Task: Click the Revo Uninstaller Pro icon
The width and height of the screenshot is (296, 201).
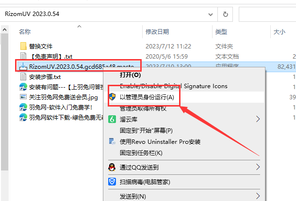Action: 112,141
